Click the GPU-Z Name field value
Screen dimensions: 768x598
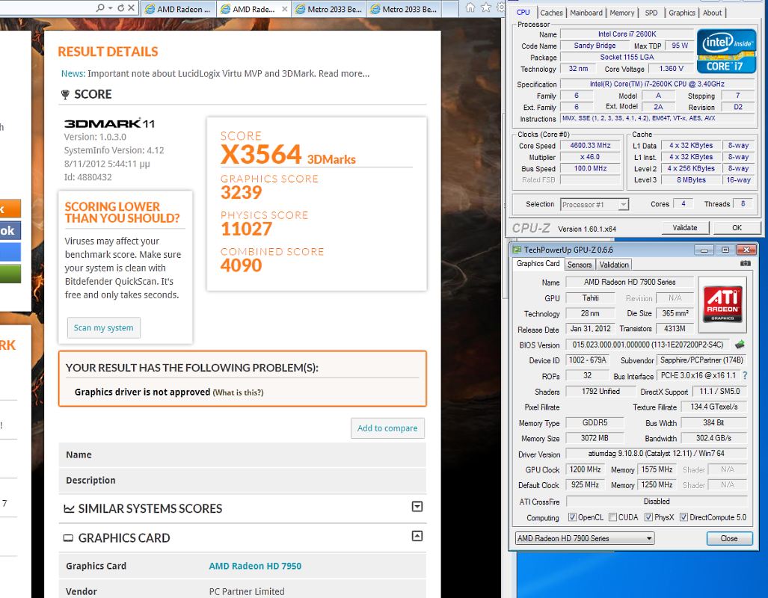[630, 282]
